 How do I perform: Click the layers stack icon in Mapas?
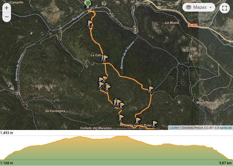(188, 7)
